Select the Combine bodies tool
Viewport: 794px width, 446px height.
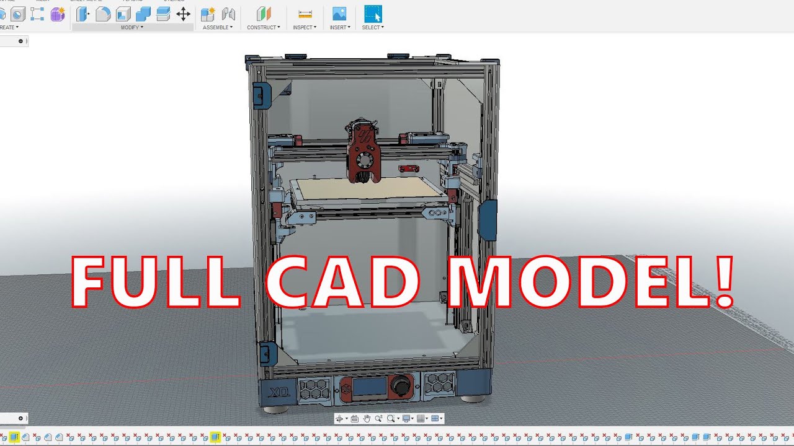click(143, 14)
